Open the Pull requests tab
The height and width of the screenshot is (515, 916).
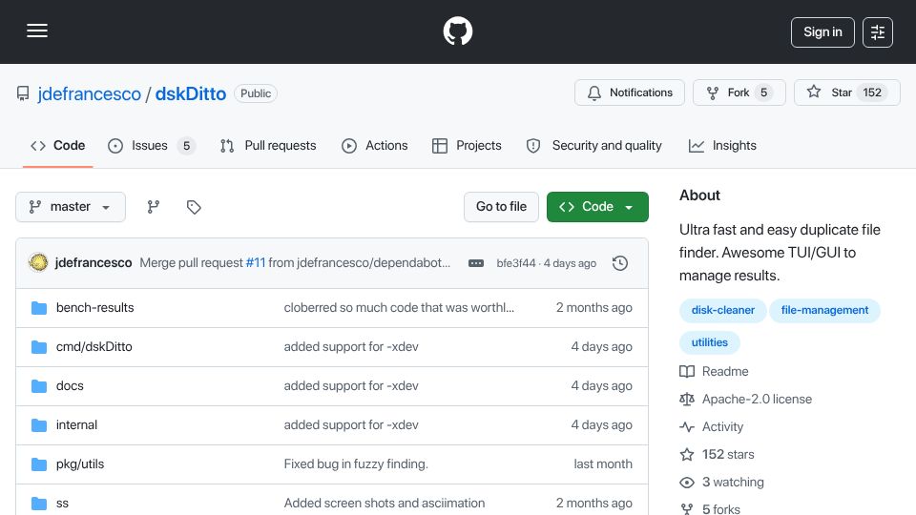coord(268,146)
